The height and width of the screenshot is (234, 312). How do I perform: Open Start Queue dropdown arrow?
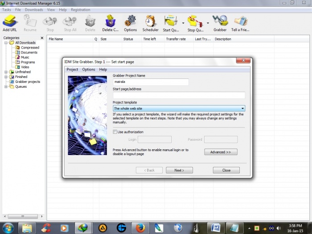183,23
